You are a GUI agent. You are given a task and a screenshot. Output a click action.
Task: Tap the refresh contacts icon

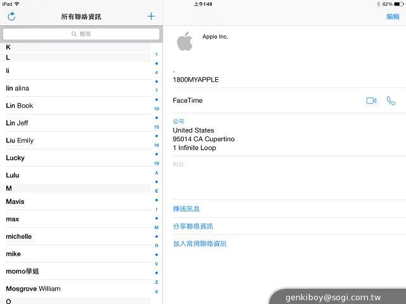tap(11, 16)
